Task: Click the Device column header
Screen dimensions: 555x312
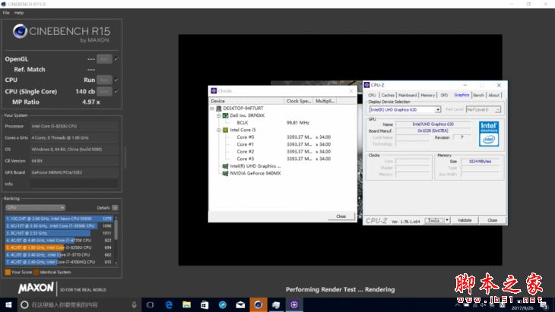Action: click(246, 101)
